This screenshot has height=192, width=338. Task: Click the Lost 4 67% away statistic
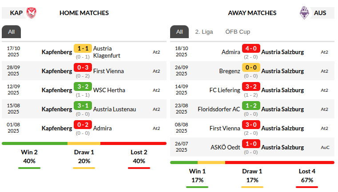tap(307, 176)
